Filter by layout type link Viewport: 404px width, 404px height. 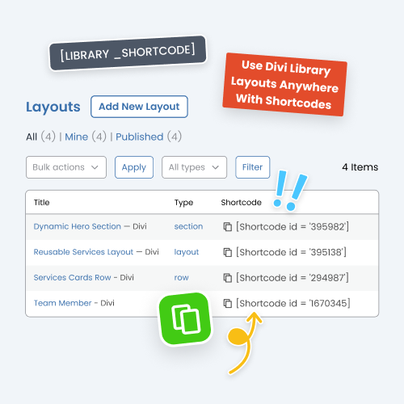click(187, 252)
